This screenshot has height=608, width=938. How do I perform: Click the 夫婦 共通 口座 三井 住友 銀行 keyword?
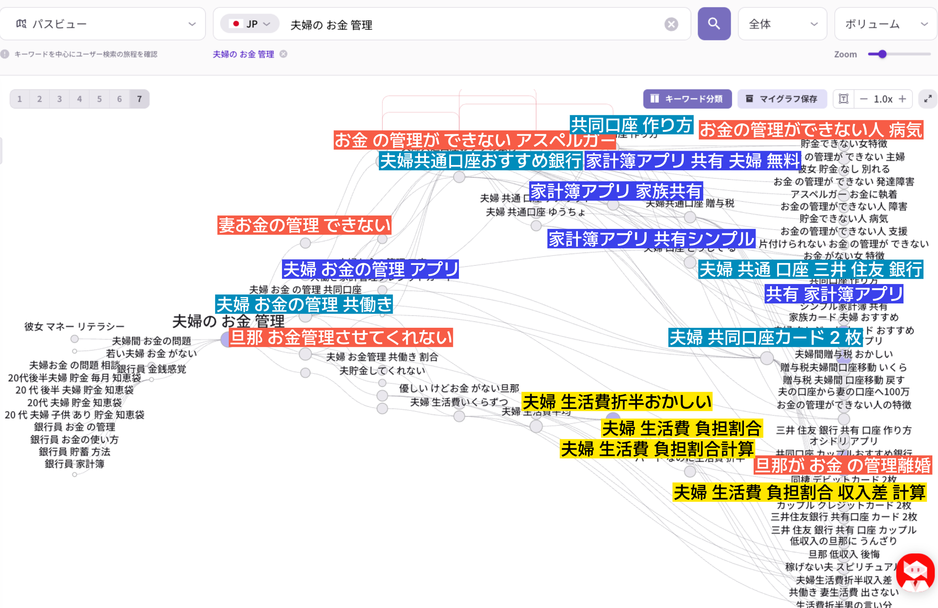(811, 269)
